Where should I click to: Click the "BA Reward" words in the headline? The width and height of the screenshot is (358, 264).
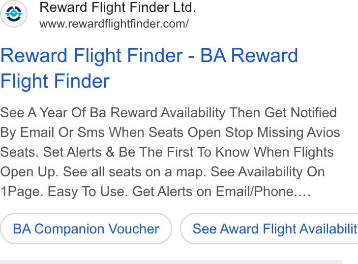click(x=249, y=56)
